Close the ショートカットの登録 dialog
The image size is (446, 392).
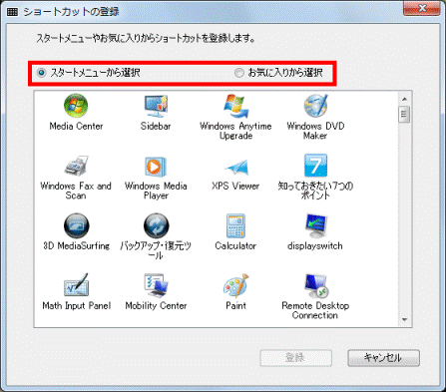tap(422, 8)
